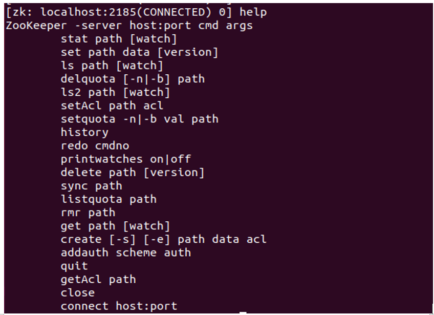Click the 'delquota [-n|-b] path' line
Image resolution: width=434 pixels, height=315 pixels.
[133, 79]
